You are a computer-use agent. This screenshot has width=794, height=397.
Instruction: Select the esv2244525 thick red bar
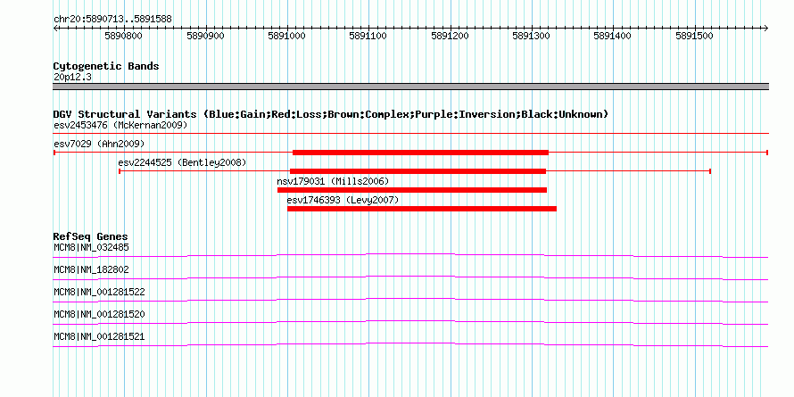click(x=418, y=171)
